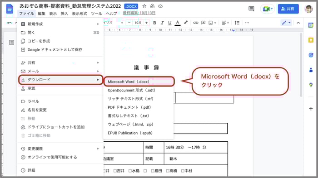Open the 表示形式 menu

pyautogui.click(x=79, y=14)
